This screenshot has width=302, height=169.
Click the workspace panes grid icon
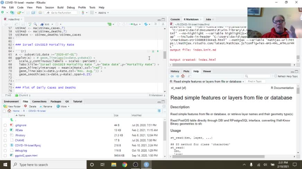click(x=92, y=13)
